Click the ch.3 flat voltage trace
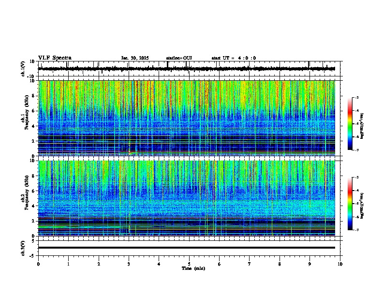The width and height of the screenshot is (383, 296). pyautogui.click(x=186, y=248)
